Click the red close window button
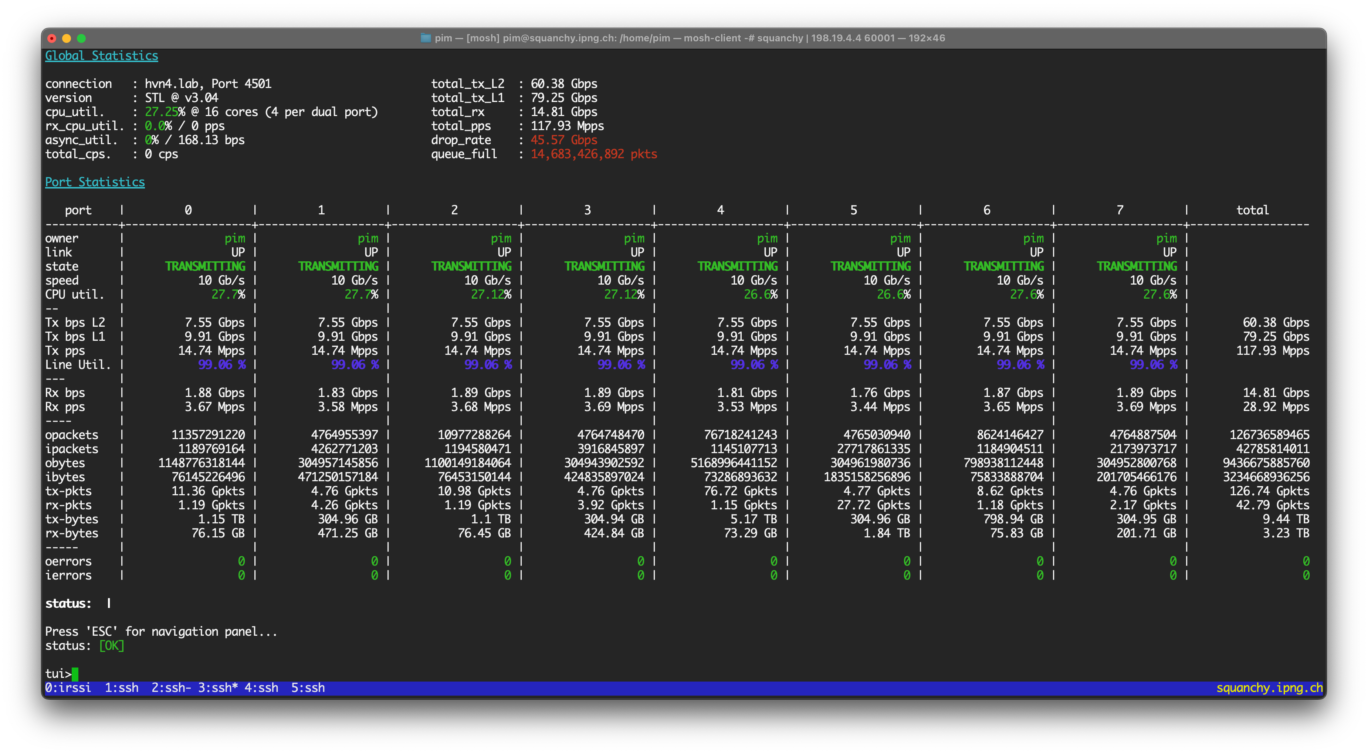Screen dimensions: 1368x754 [52, 38]
